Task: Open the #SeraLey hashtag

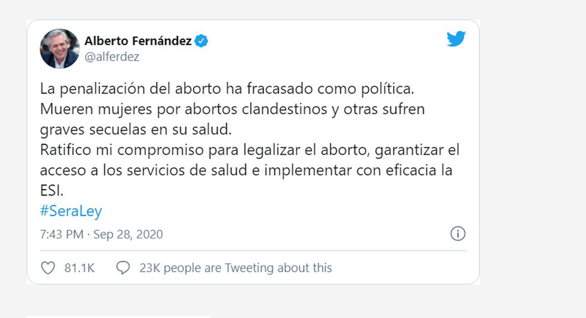Action: pyautogui.click(x=71, y=211)
